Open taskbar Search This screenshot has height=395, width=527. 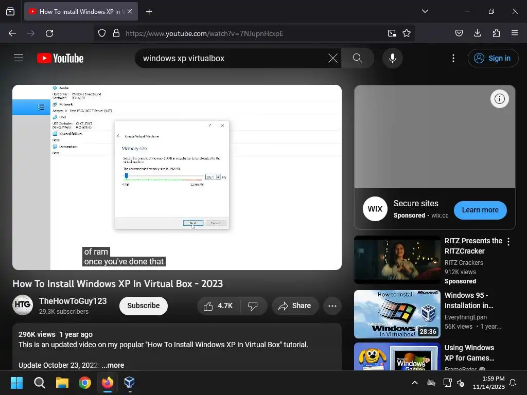pos(39,383)
